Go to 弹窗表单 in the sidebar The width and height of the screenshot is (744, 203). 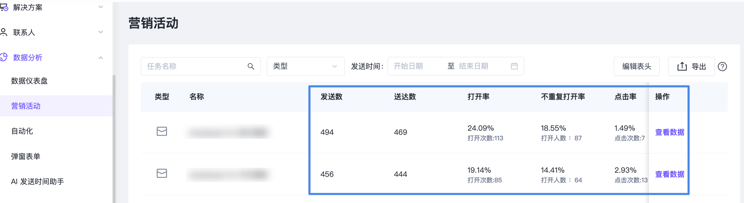pyautogui.click(x=26, y=156)
